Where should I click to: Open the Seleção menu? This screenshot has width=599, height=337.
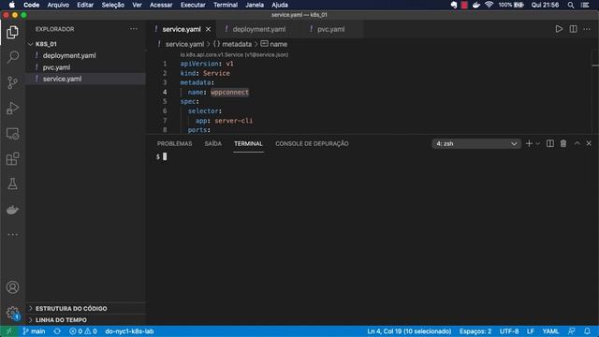112,5
